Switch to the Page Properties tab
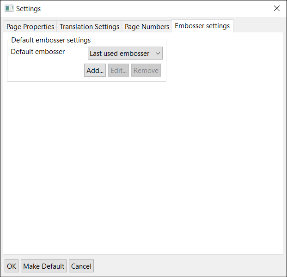Screen dimensions: 287x277 point(30,27)
